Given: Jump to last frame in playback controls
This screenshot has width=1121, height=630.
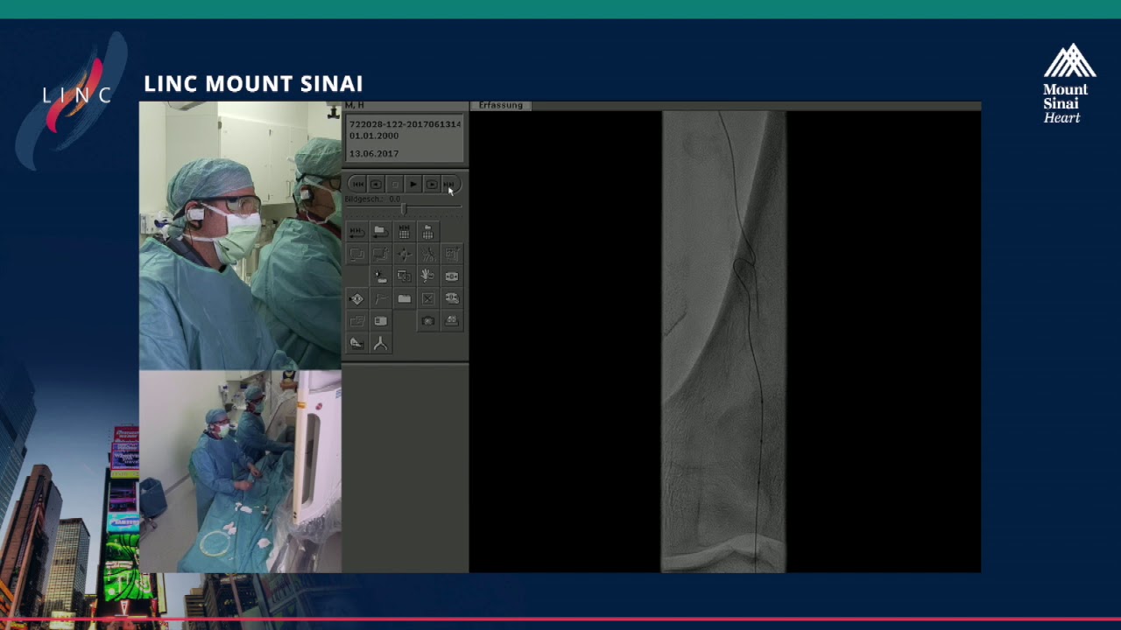Looking at the screenshot, I should pyautogui.click(x=450, y=184).
